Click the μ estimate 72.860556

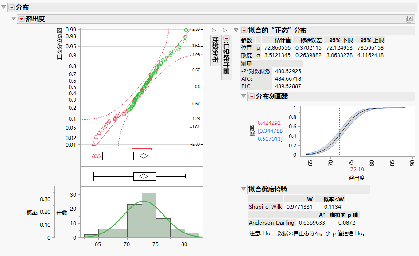pos(277,47)
